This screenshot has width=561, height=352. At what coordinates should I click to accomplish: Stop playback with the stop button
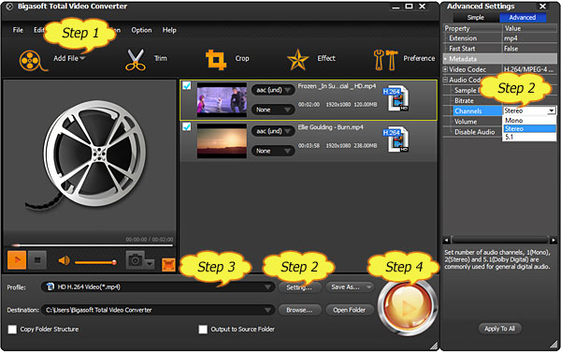pos(37,260)
